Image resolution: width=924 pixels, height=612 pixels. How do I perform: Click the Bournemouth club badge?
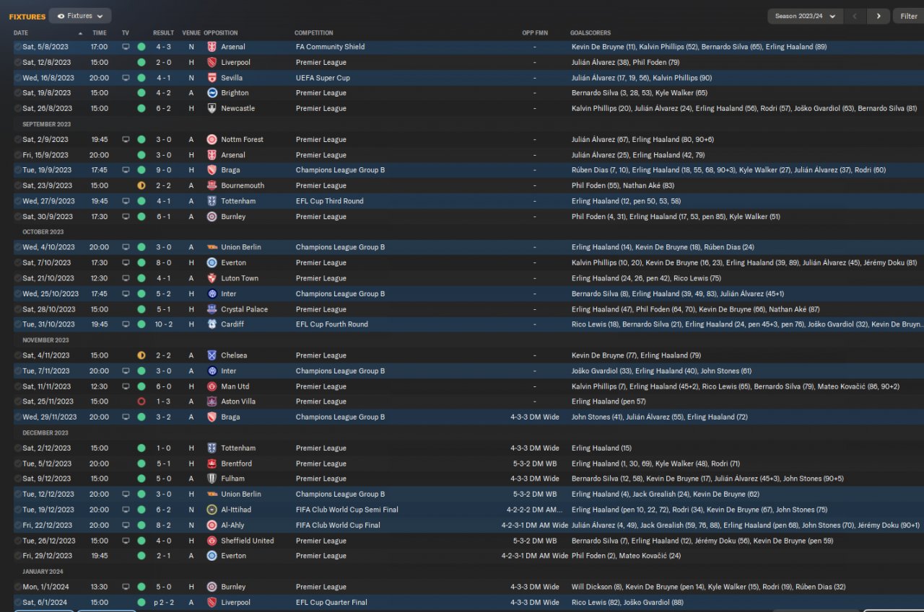coord(212,185)
